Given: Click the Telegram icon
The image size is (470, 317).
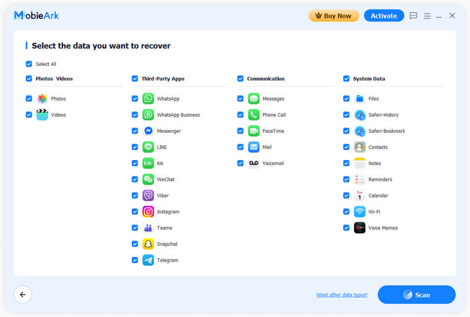Looking at the screenshot, I should pyautogui.click(x=148, y=260).
